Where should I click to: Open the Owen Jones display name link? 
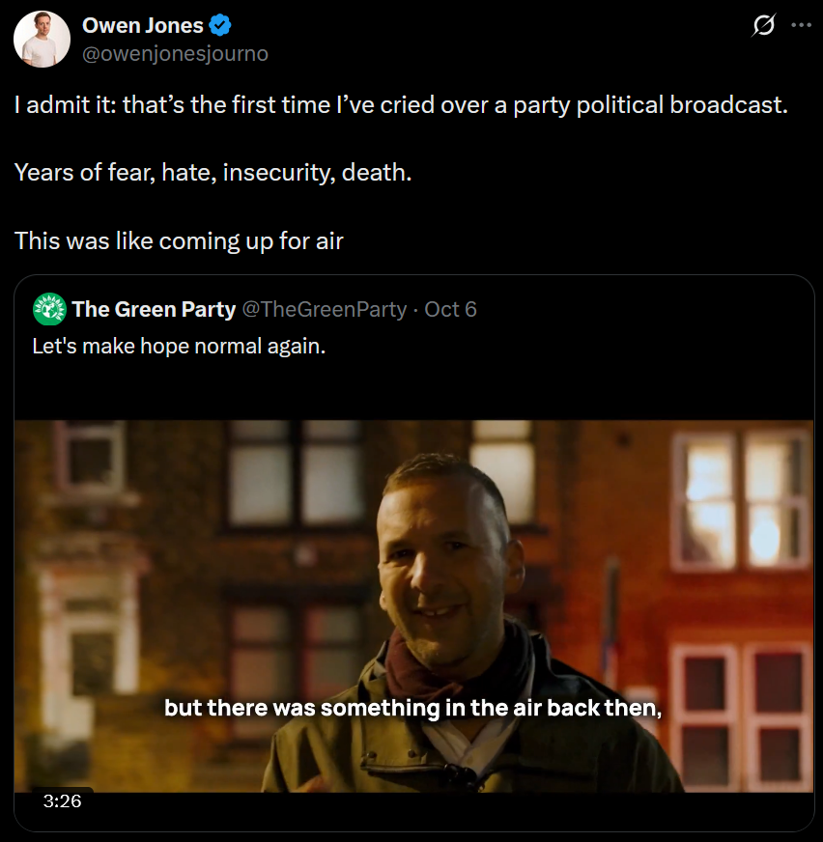click(x=144, y=25)
